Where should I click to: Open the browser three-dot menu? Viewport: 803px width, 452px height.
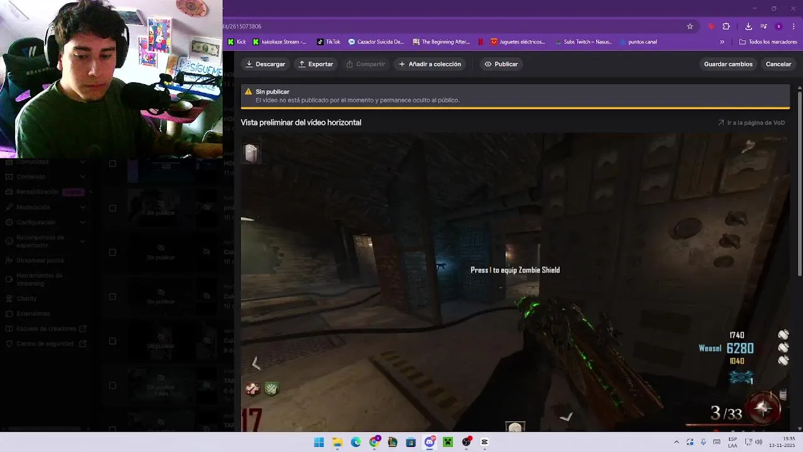[x=794, y=26]
